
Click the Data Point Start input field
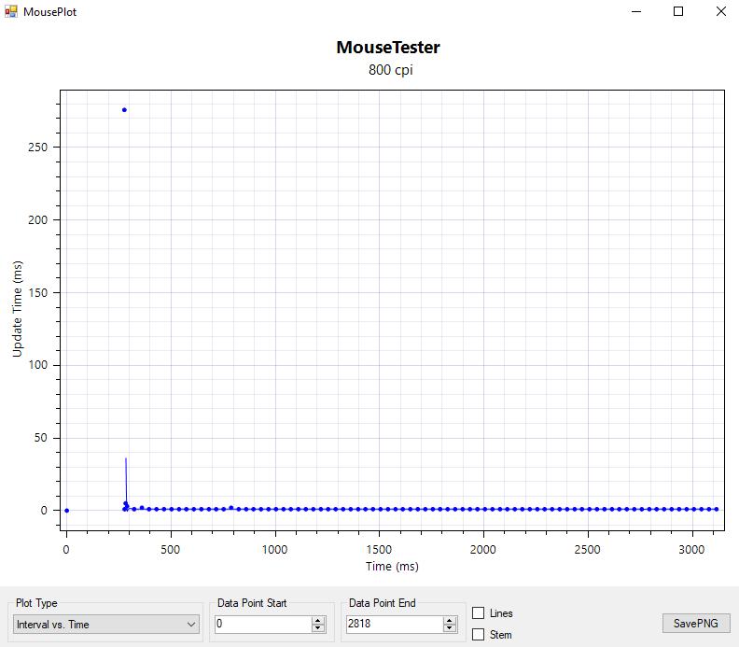pyautogui.click(x=261, y=624)
